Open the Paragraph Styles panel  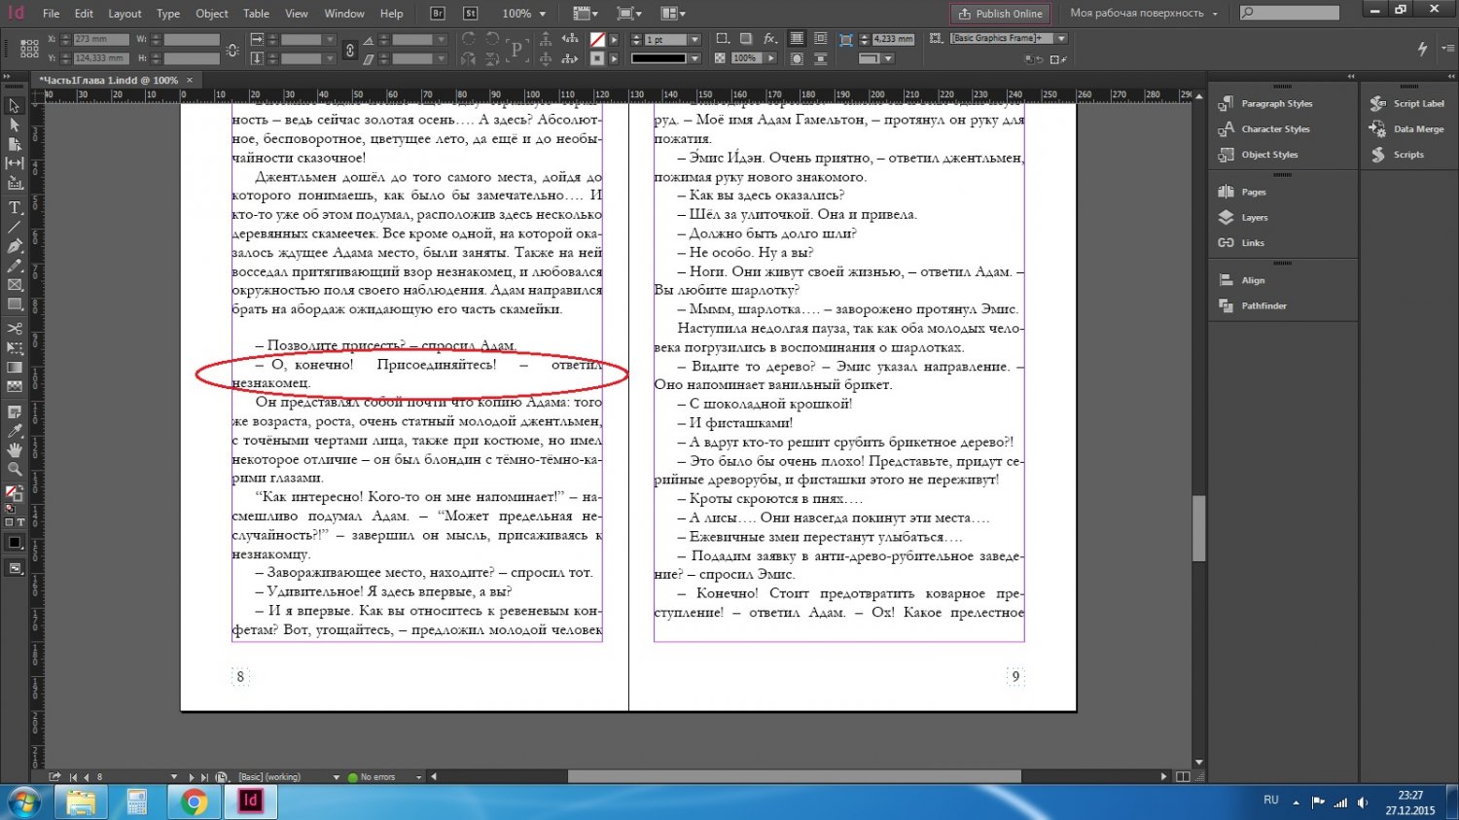(x=1265, y=103)
